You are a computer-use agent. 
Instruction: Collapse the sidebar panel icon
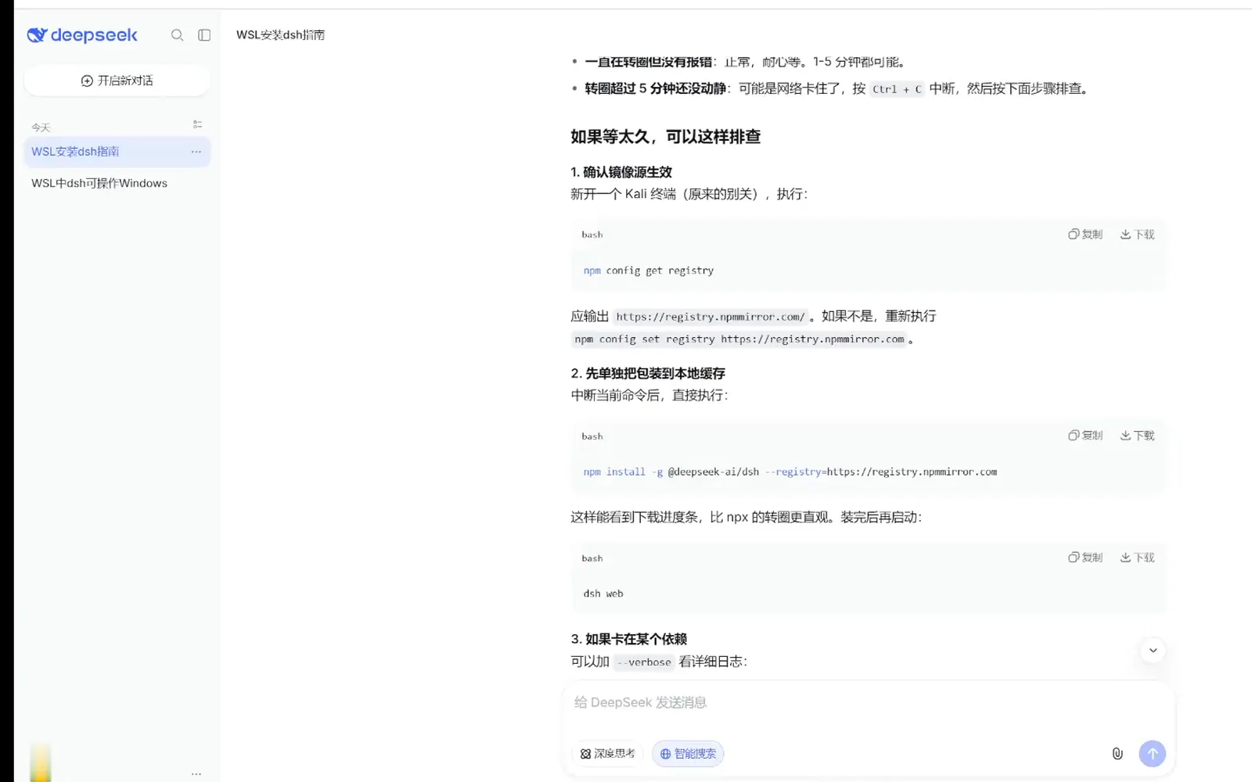click(204, 35)
